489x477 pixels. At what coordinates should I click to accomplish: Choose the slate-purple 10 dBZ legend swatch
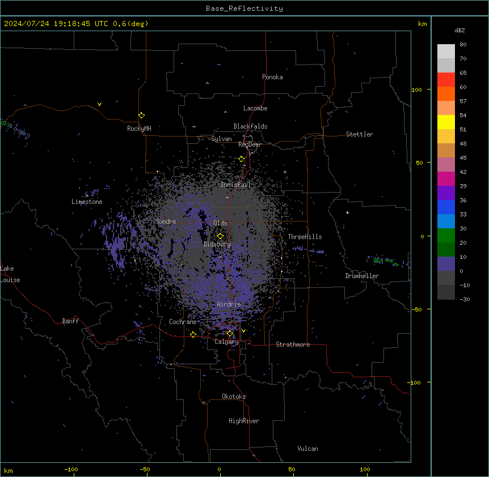point(446,263)
